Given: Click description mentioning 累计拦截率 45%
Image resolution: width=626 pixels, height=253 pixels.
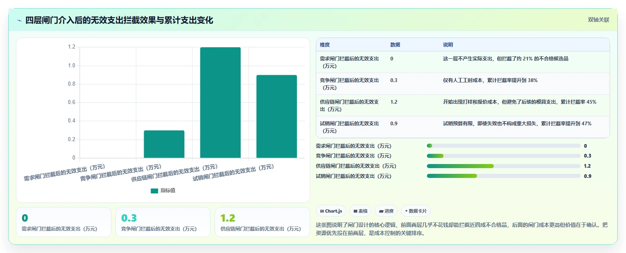Looking at the screenshot, I should coord(519,102).
